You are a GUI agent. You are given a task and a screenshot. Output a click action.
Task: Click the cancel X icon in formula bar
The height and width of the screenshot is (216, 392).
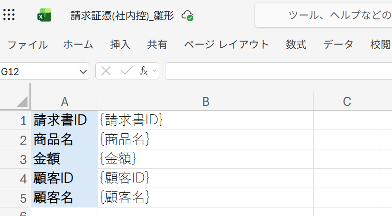(x=106, y=71)
